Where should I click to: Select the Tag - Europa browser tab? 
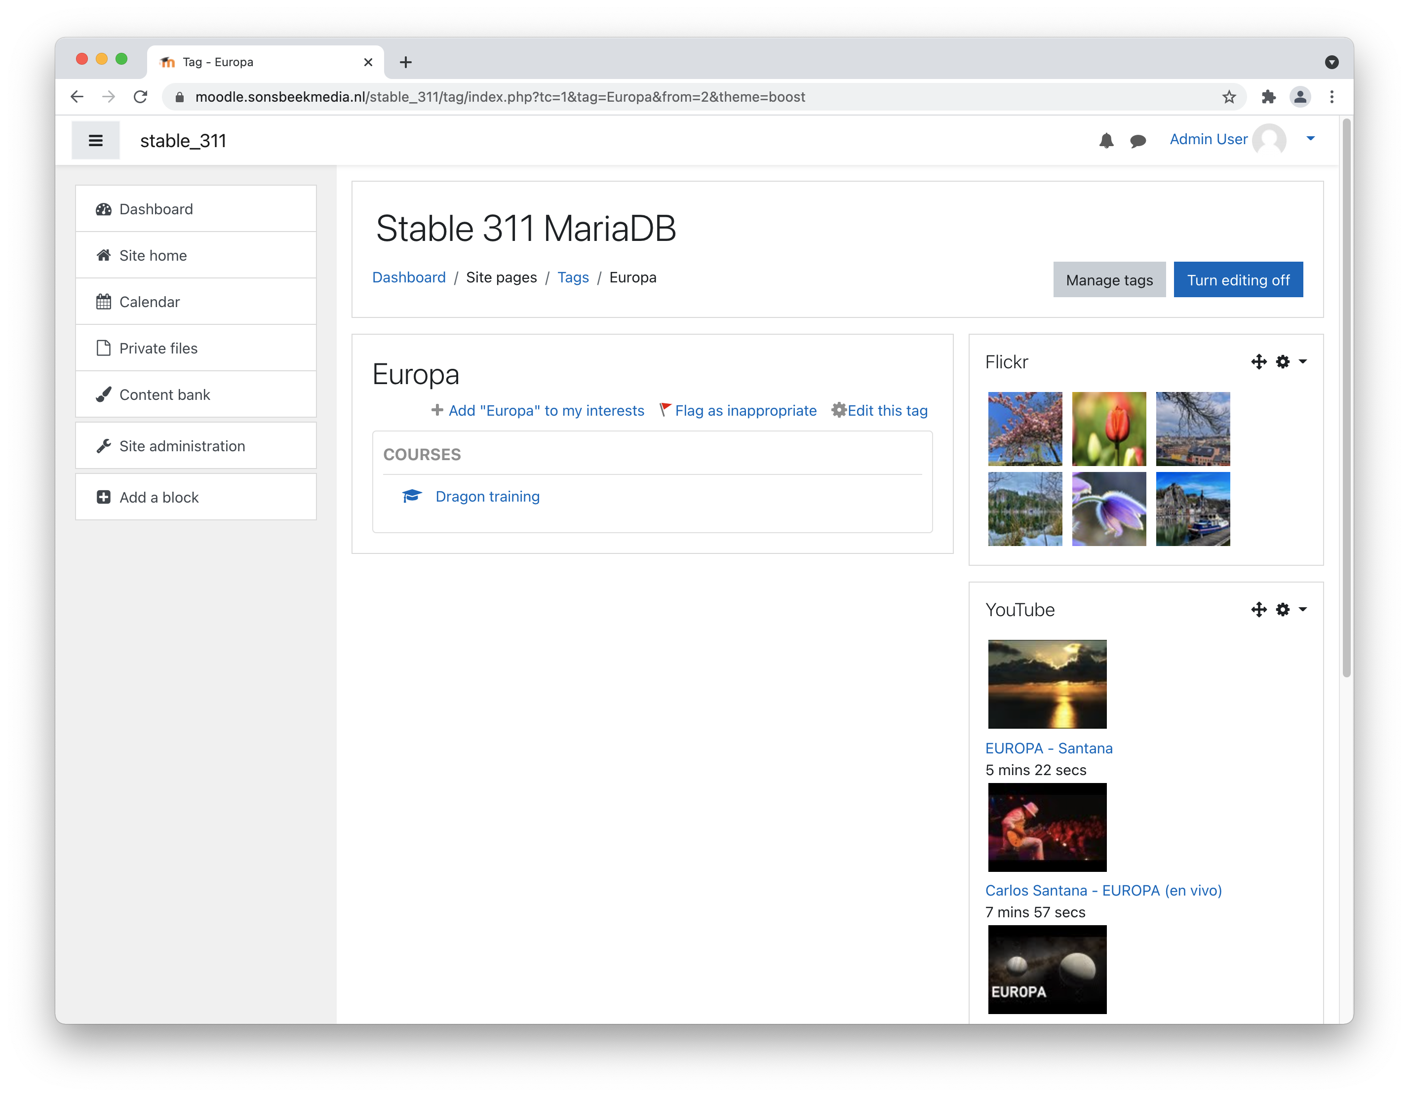click(265, 62)
